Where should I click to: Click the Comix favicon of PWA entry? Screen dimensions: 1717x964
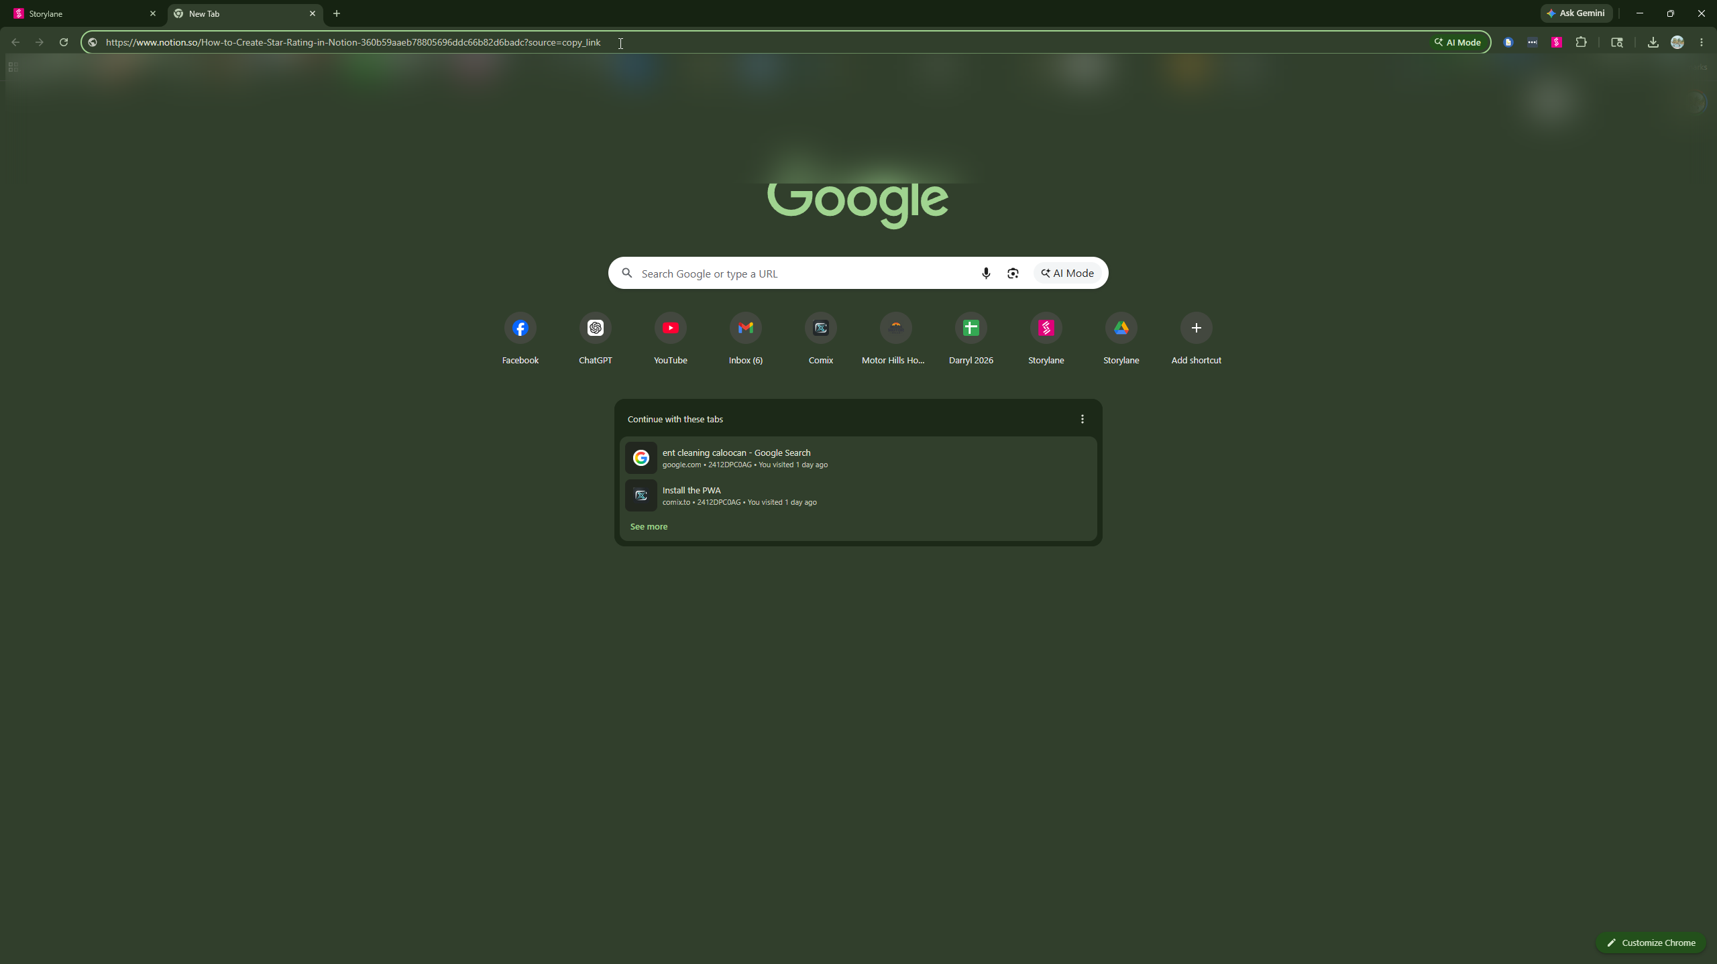point(641,495)
